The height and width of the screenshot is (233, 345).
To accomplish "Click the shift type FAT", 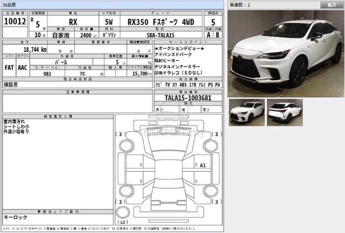I will [x=9, y=67].
